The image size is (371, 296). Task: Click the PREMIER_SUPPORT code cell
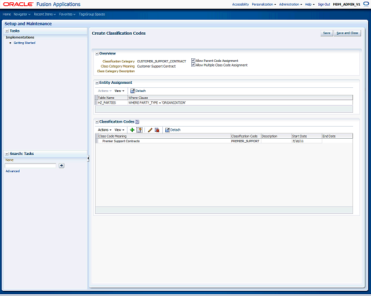[x=245, y=141]
